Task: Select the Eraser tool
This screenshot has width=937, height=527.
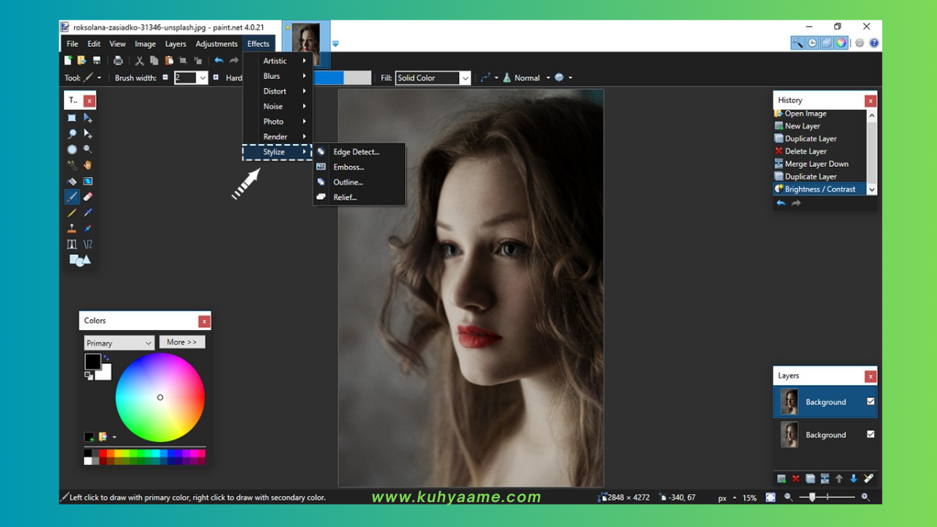Action: pos(88,197)
